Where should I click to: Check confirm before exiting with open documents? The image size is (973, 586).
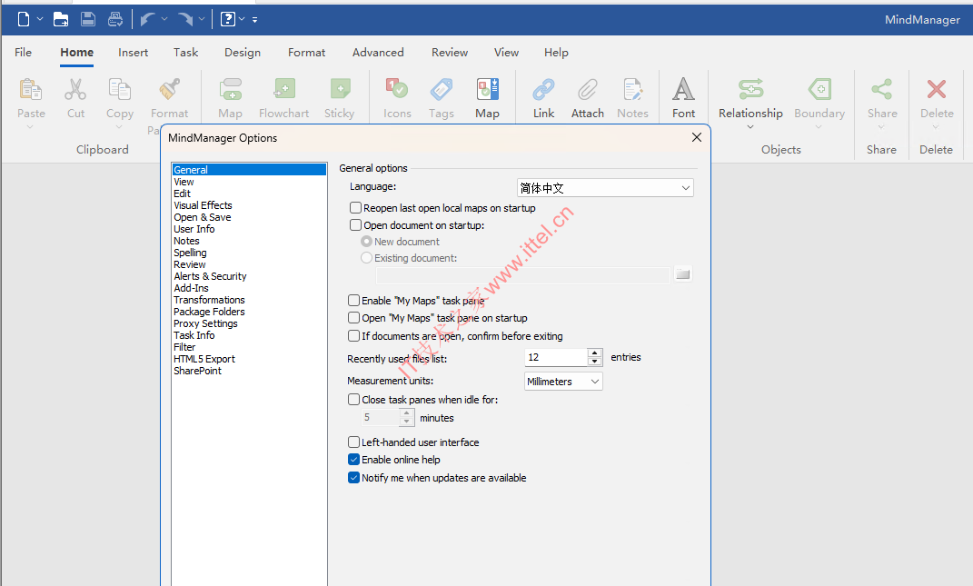[x=353, y=336]
